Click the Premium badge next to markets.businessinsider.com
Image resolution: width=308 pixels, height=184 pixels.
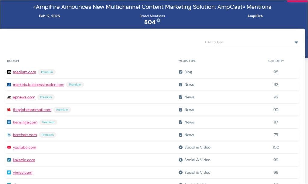(75, 85)
